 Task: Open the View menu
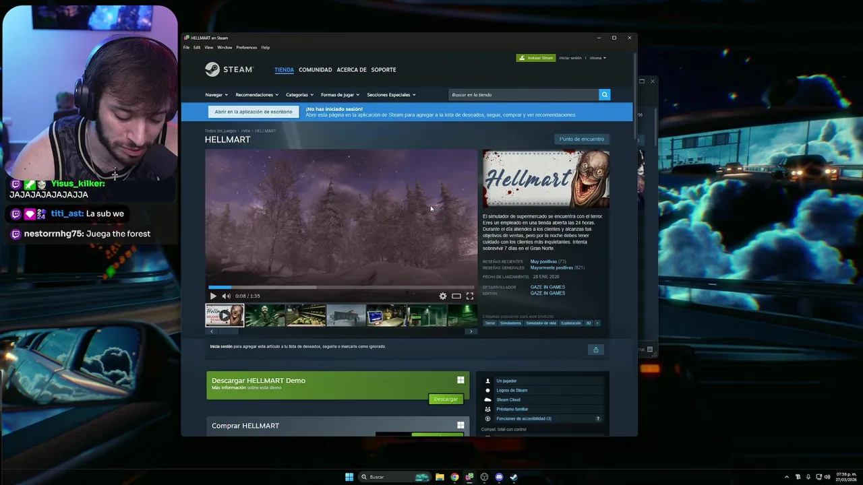pos(209,47)
